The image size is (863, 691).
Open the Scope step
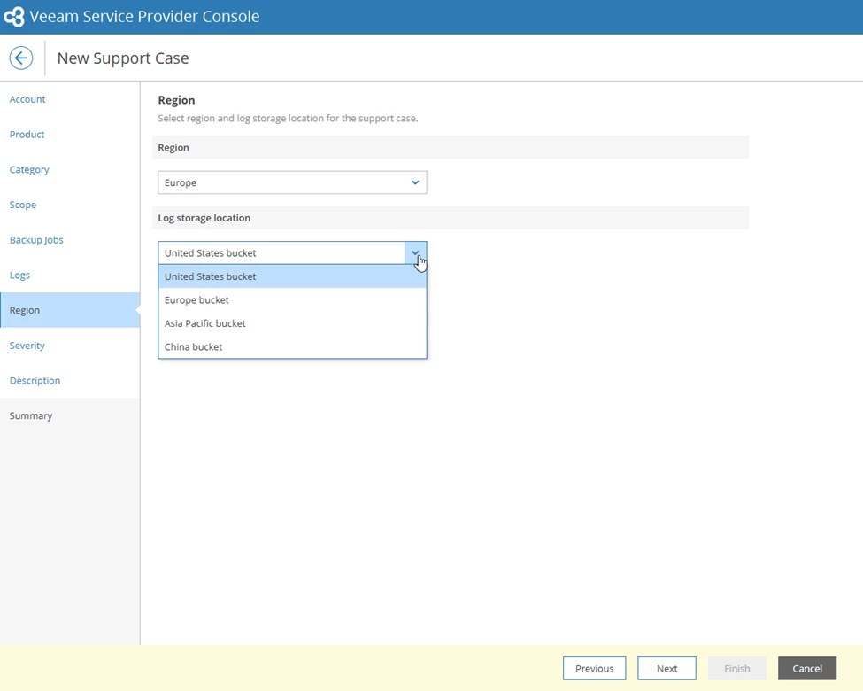(x=22, y=205)
